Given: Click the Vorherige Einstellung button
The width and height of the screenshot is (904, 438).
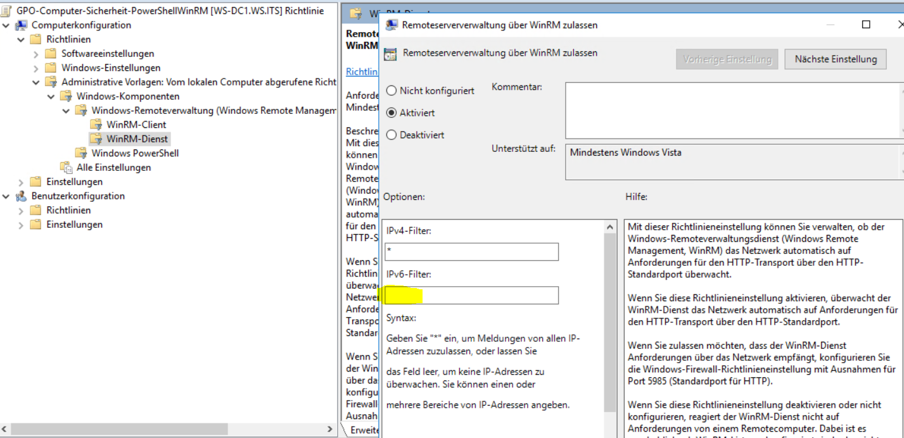Looking at the screenshot, I should [727, 59].
